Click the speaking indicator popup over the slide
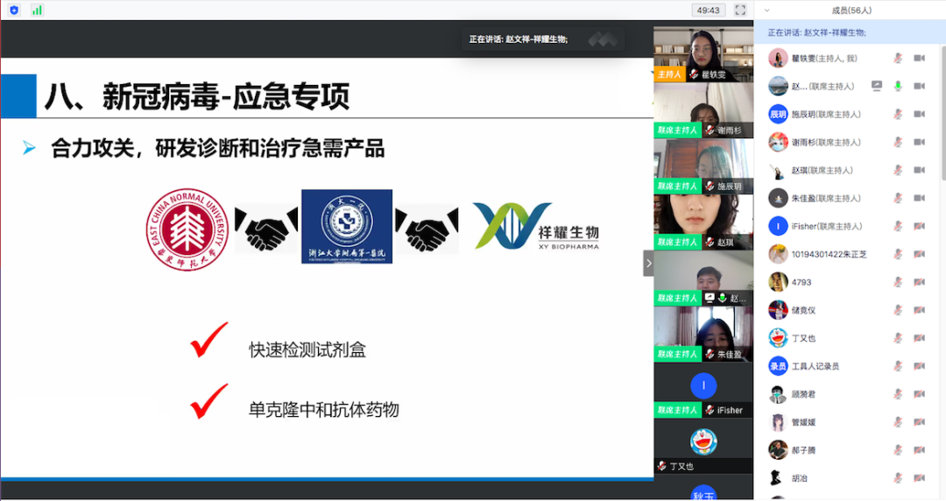The image size is (946, 501). (544, 39)
